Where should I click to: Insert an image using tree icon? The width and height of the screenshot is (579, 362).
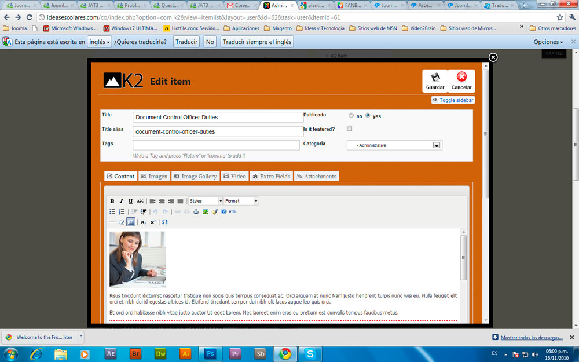pos(206,211)
